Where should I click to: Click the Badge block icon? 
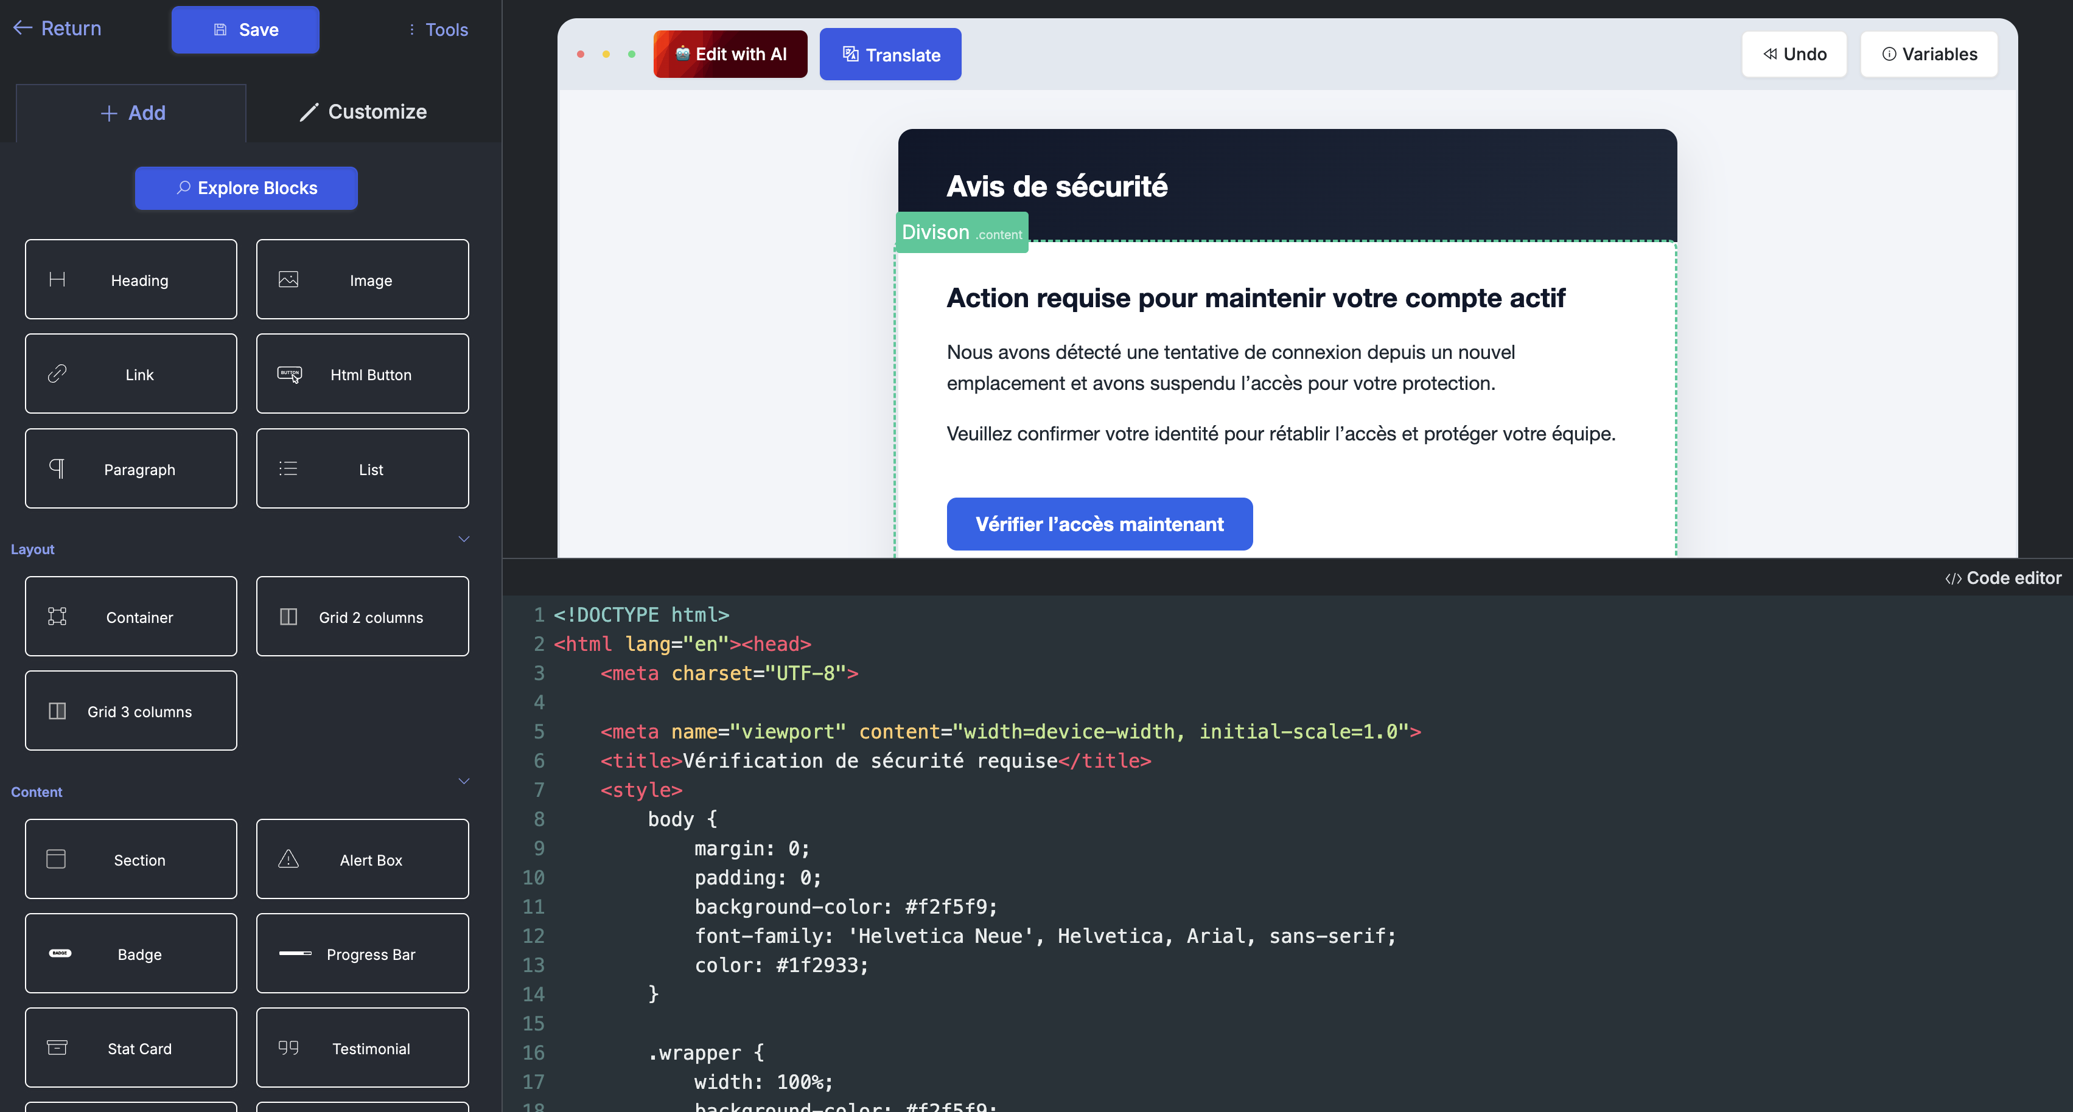[60, 953]
